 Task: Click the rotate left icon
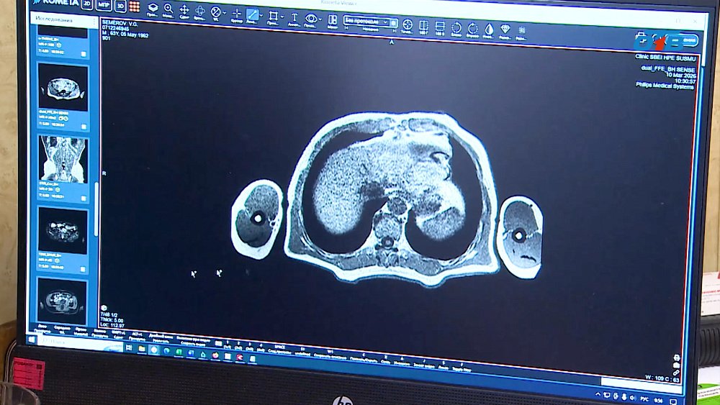[x=456, y=27]
